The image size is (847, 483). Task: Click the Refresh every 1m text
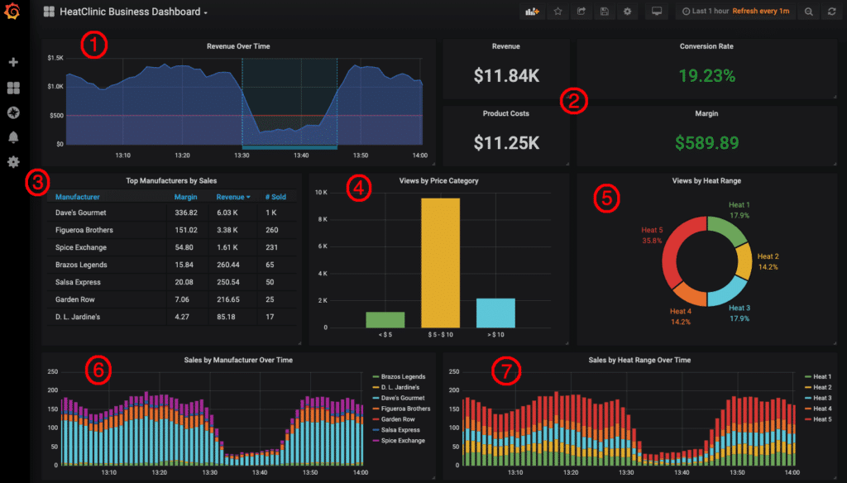coord(761,12)
